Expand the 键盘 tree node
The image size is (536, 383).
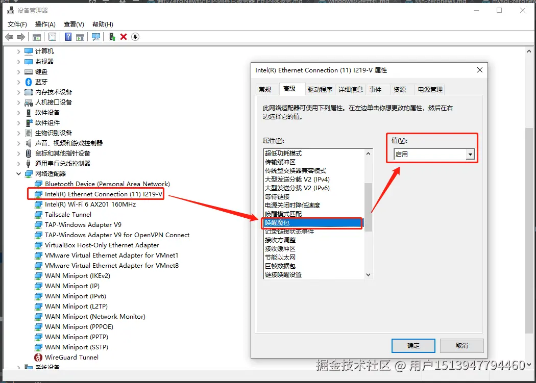tap(19, 72)
